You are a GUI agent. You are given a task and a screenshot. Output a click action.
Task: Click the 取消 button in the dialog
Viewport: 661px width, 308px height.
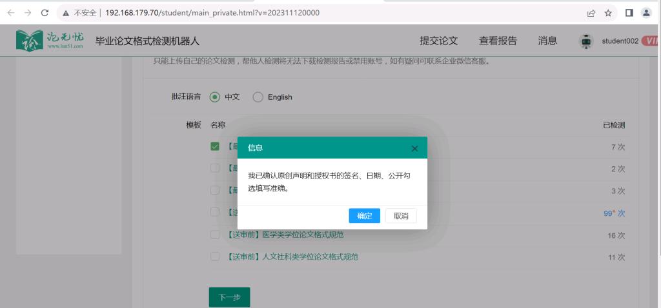401,216
